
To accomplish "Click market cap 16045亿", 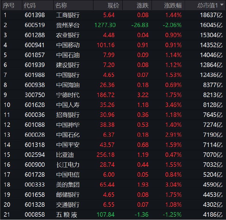I will 211,25.
